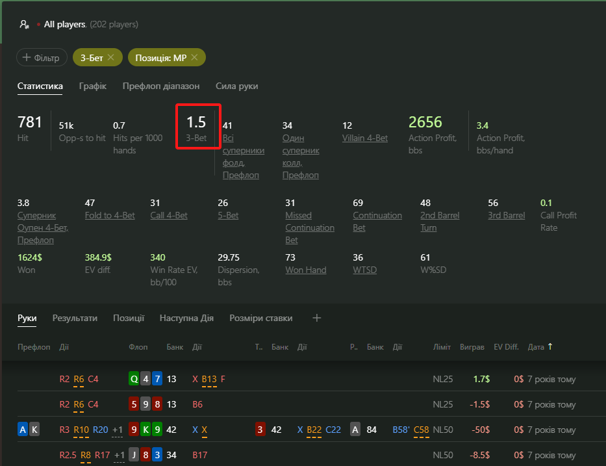This screenshot has height=466, width=606.
Task: Click the Дата sort arrow
Action: [550, 346]
